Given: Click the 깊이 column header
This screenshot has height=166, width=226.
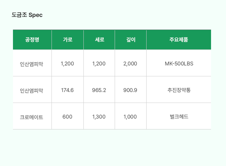Looking at the screenshot, I should pyautogui.click(x=131, y=40).
